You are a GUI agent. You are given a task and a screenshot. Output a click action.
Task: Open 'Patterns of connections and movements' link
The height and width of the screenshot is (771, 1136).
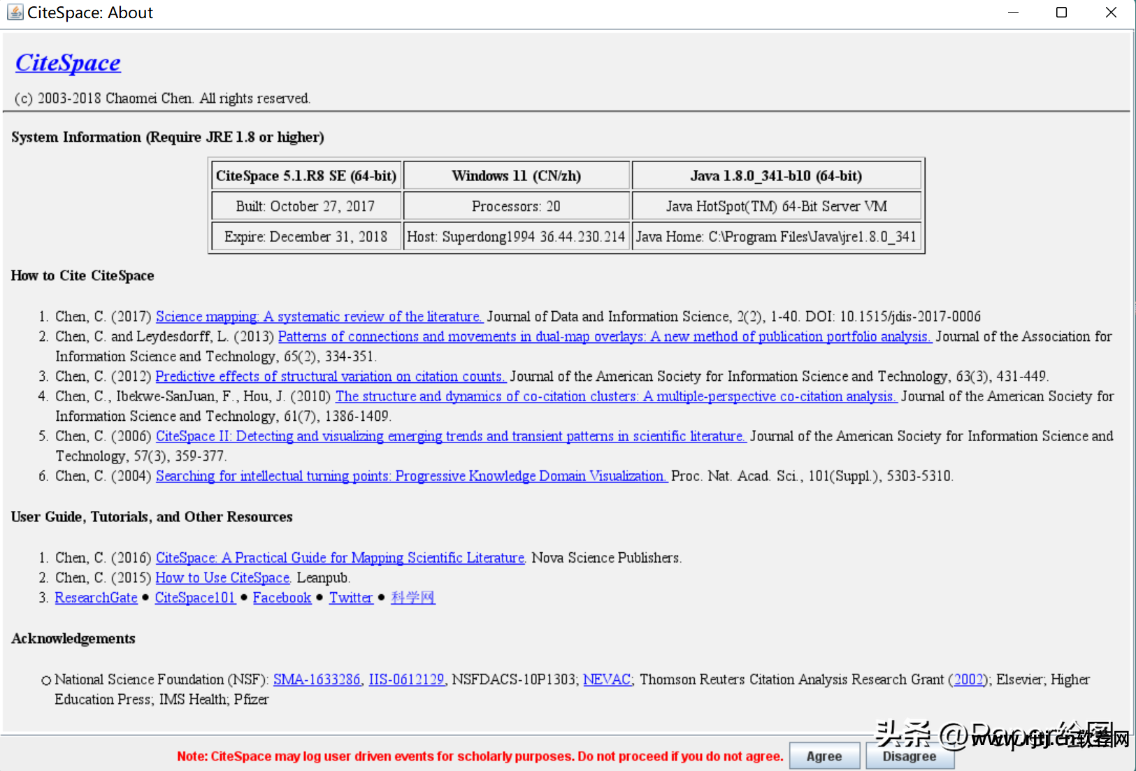(x=605, y=337)
